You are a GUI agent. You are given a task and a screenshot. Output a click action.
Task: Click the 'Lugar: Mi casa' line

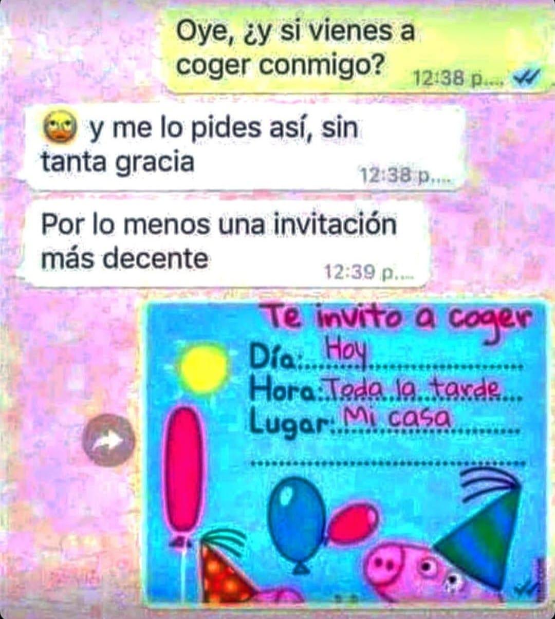point(385,424)
